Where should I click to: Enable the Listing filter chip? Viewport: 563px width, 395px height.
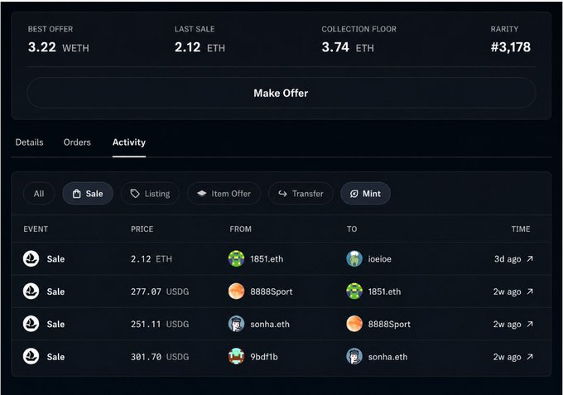150,194
